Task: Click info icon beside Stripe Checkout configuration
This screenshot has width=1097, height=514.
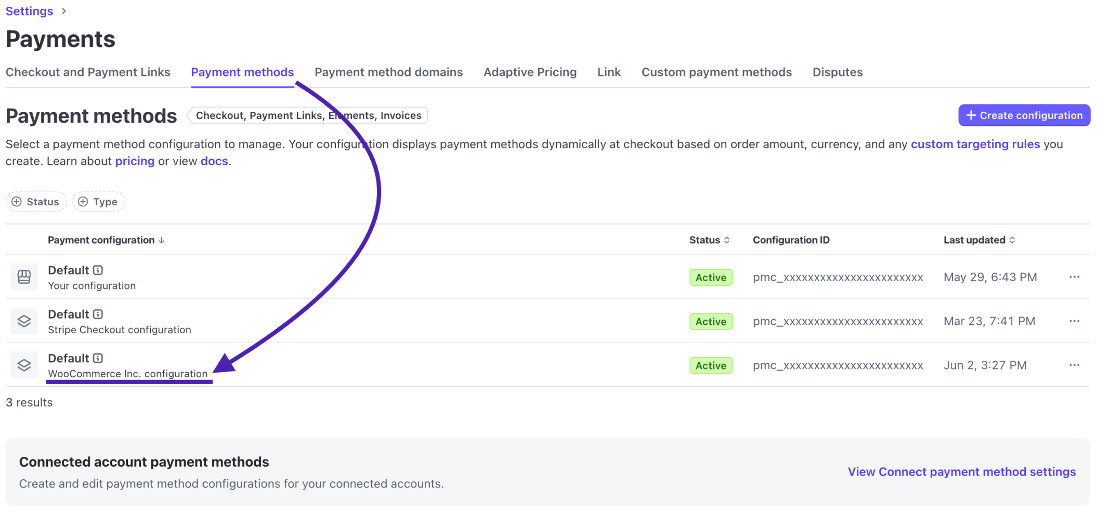Action: coord(98,314)
